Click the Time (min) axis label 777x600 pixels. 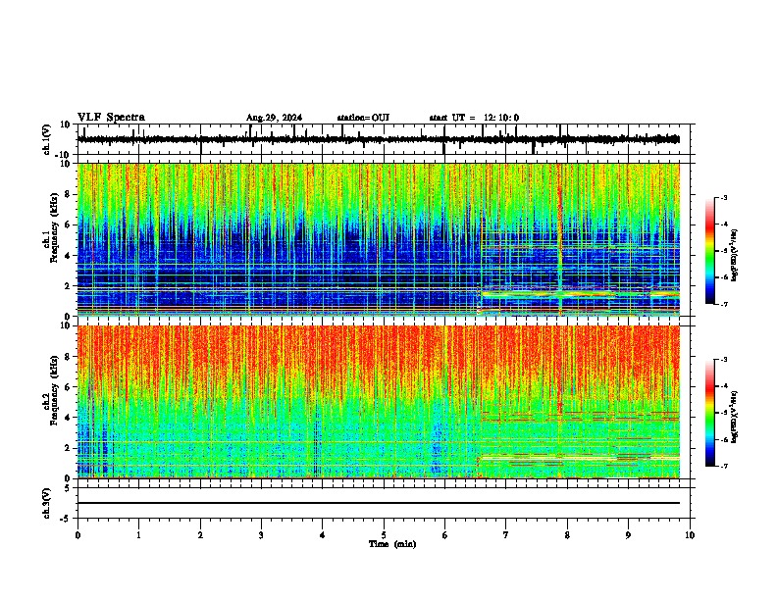coord(392,544)
